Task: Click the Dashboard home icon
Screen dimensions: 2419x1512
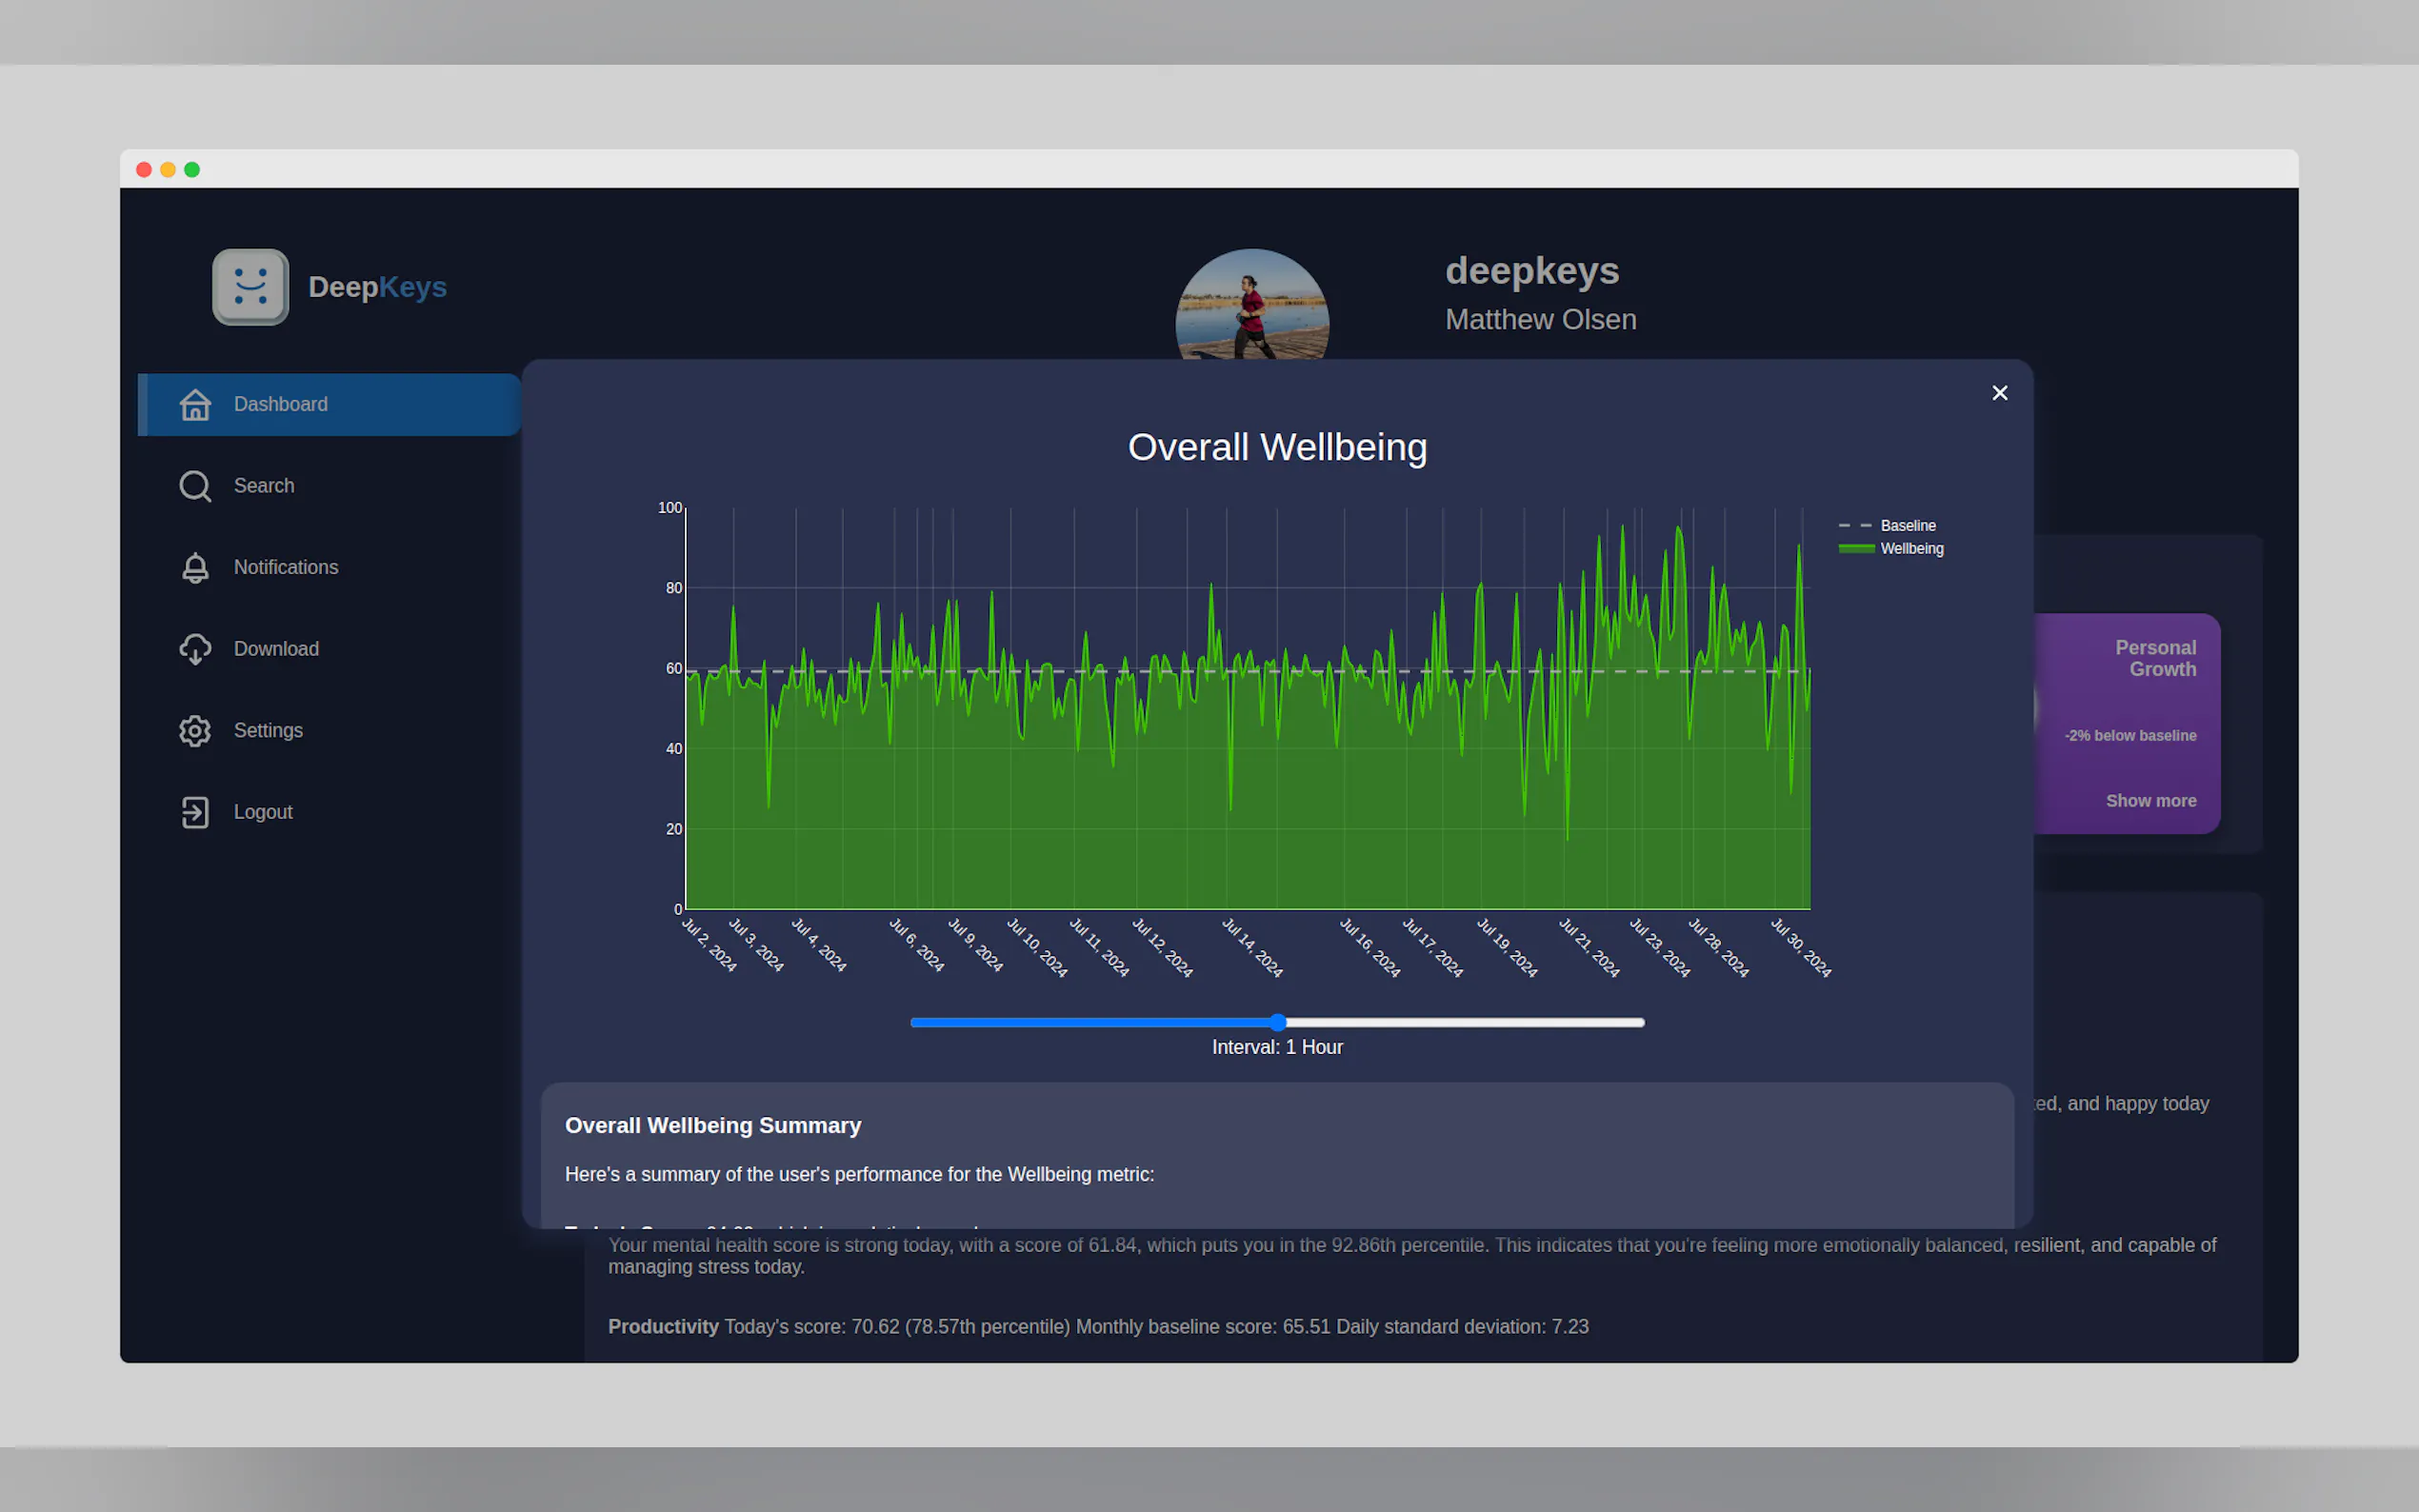Action: tap(195, 404)
